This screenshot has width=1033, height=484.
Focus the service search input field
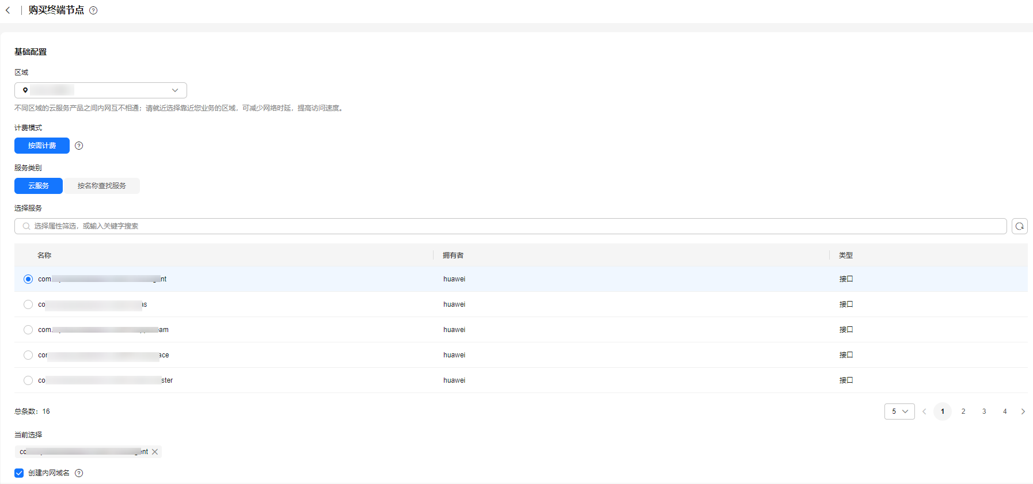pyautogui.click(x=510, y=226)
